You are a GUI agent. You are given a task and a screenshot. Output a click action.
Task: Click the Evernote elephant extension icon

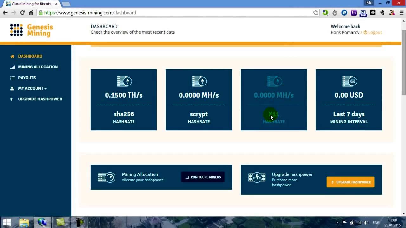tap(382, 13)
